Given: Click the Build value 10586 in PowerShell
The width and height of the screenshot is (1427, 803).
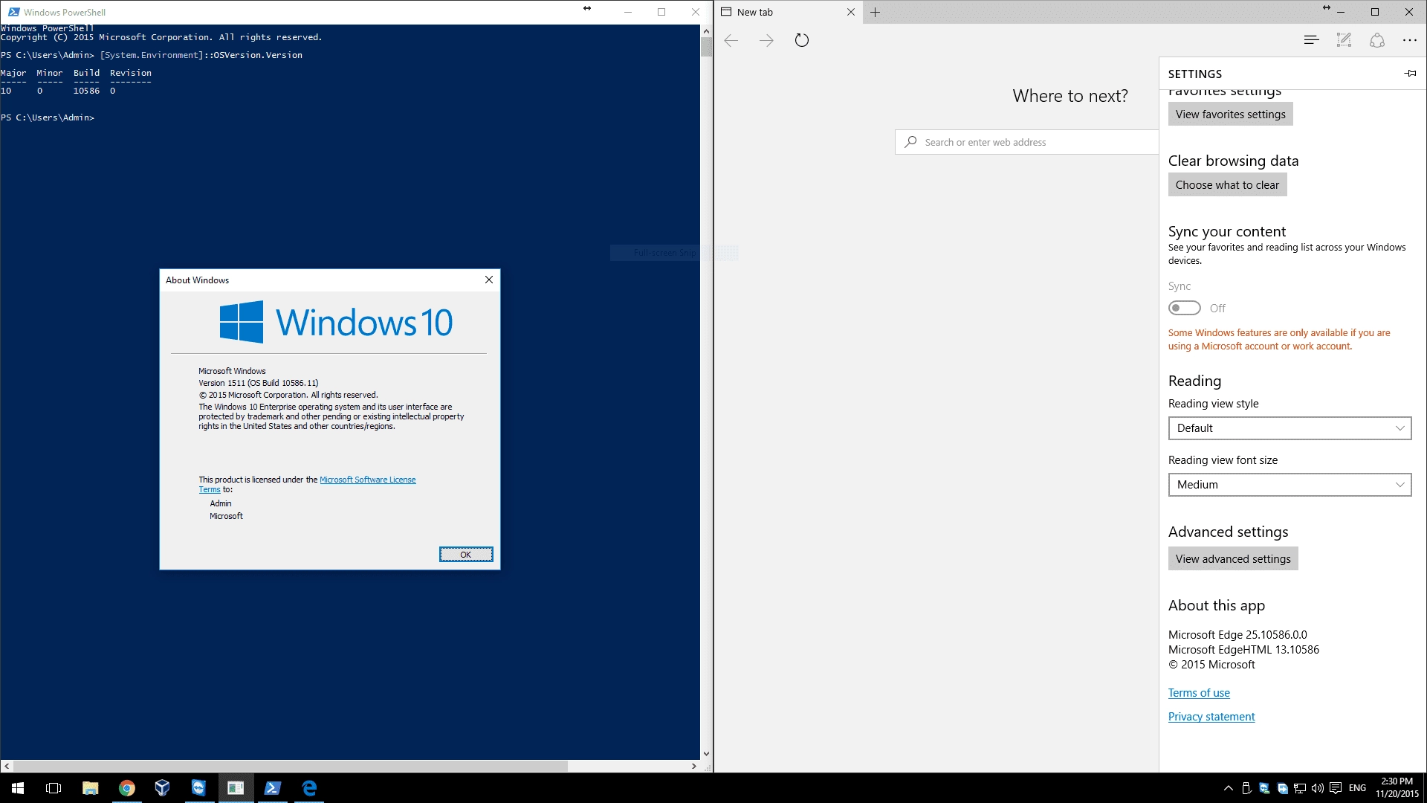Looking at the screenshot, I should pyautogui.click(x=86, y=91).
